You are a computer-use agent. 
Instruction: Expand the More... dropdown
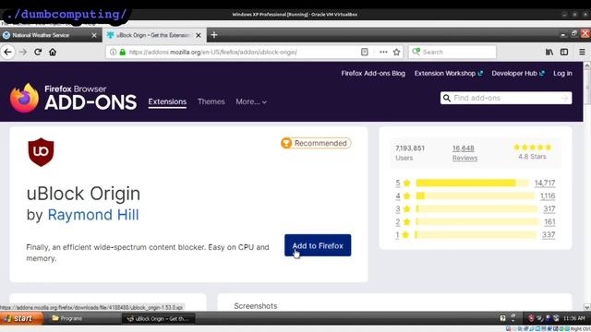[x=251, y=101]
